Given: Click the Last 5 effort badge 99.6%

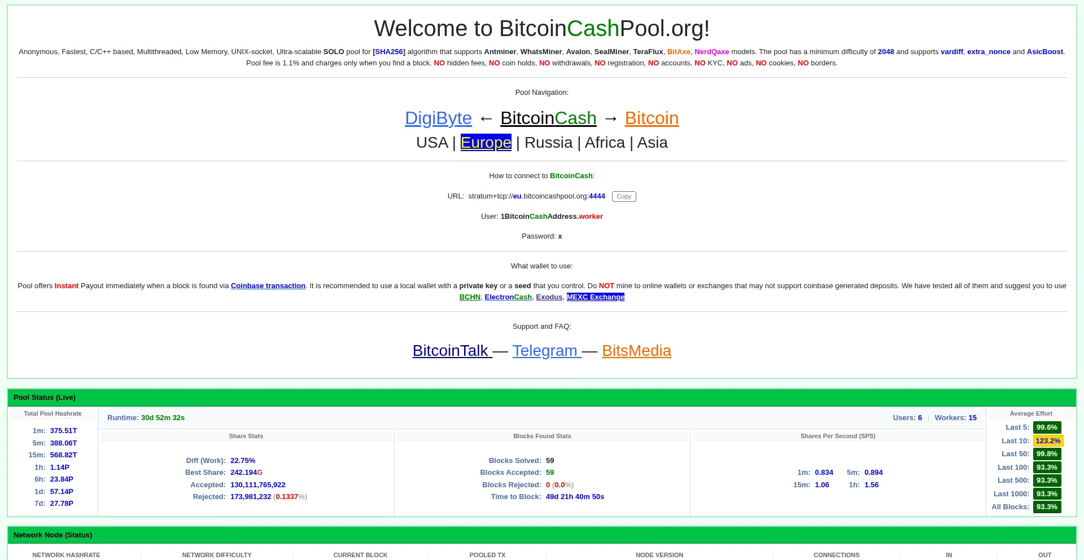Looking at the screenshot, I should (1047, 427).
